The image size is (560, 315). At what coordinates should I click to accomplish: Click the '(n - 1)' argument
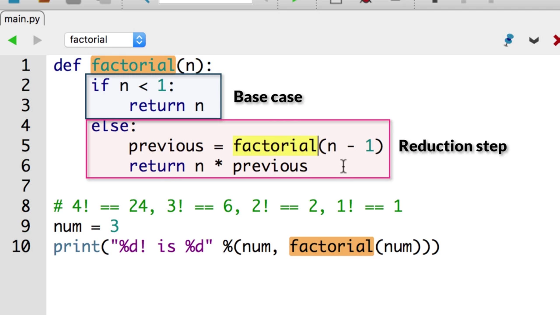click(351, 146)
